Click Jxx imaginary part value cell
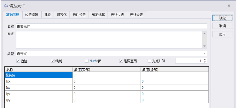Image resolution: width=237 pixels, height=109 pixels. [x=175, y=81]
